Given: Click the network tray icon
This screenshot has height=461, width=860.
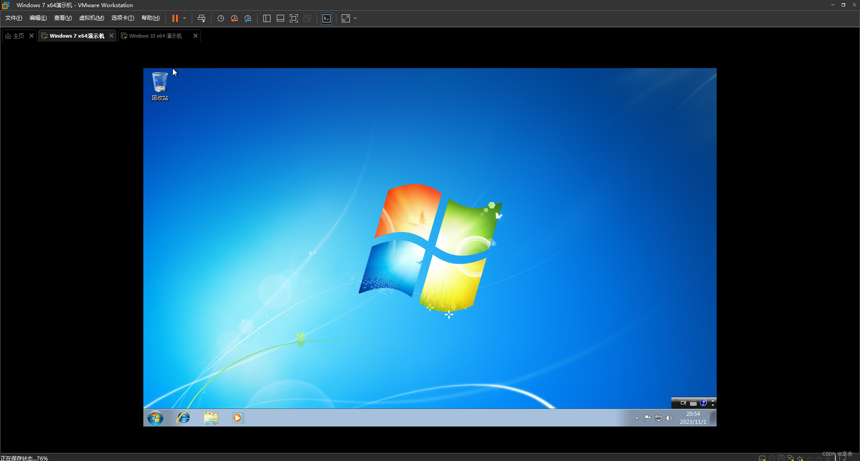Looking at the screenshot, I should tap(658, 418).
